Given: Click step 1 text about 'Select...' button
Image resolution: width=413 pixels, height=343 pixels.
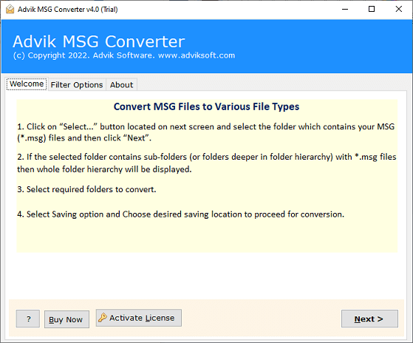Looking at the screenshot, I should point(205,132).
